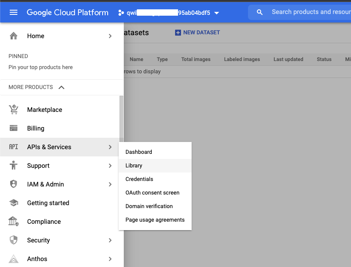Click the NEW DATASET button

pos(197,33)
